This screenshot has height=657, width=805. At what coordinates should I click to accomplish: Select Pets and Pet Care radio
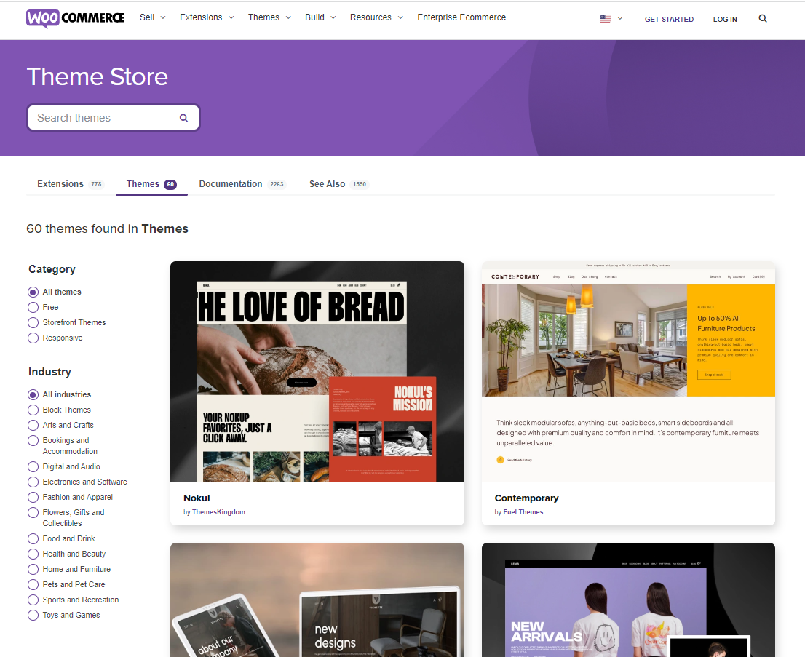point(33,585)
